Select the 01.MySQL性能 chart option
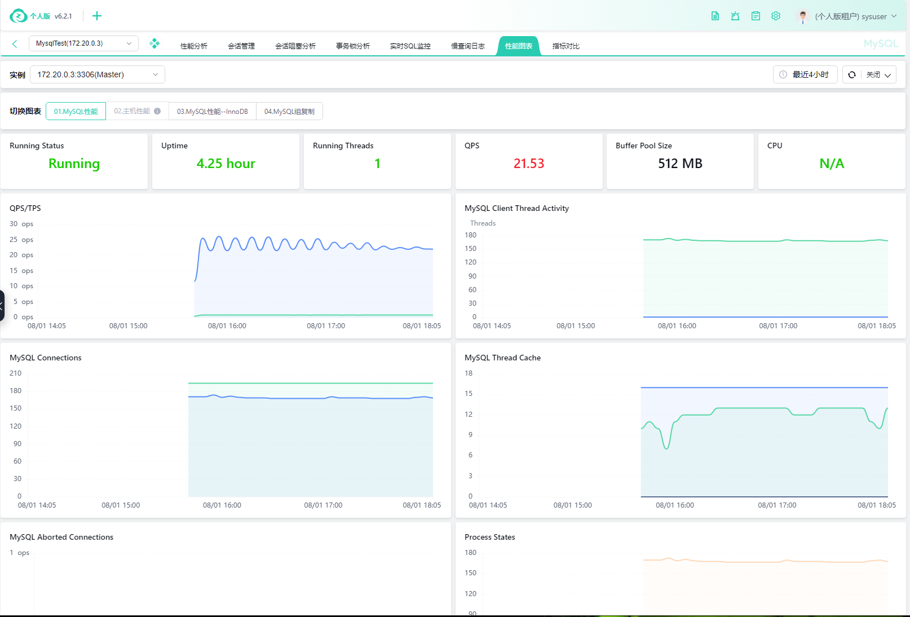The width and height of the screenshot is (910, 617). pyautogui.click(x=76, y=111)
